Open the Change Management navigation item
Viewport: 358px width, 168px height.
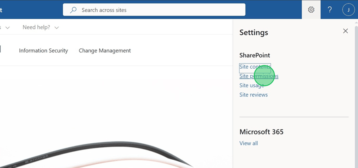point(105,50)
